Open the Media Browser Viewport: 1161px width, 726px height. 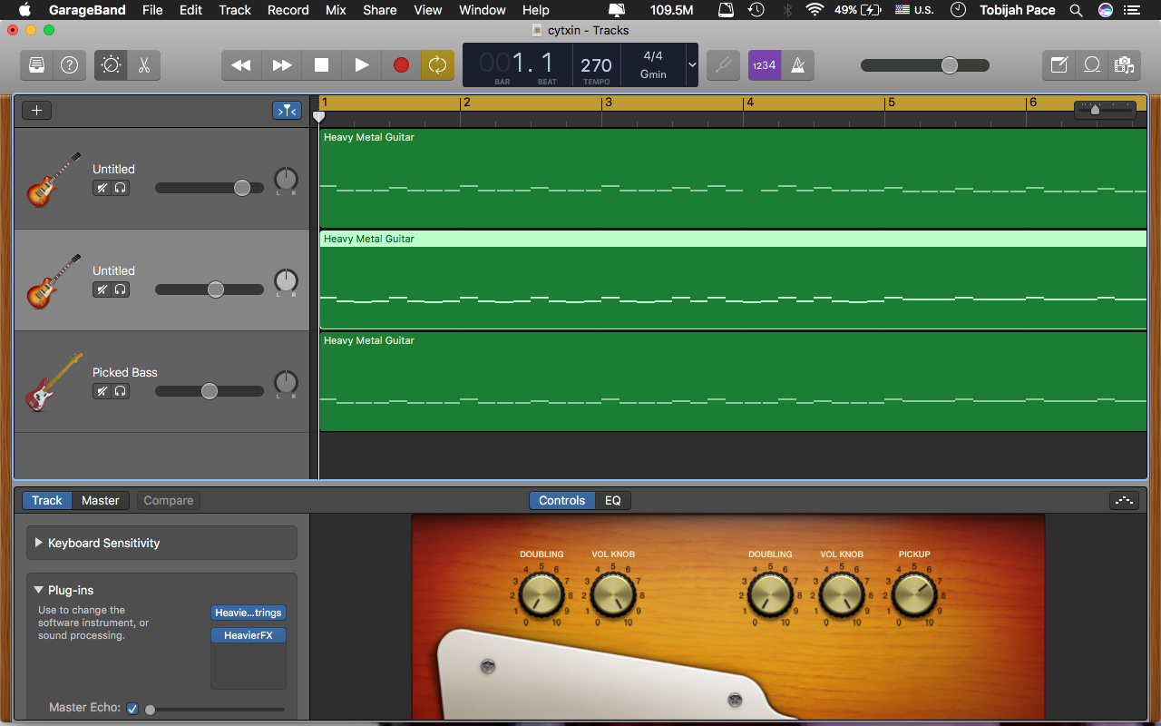point(1124,65)
